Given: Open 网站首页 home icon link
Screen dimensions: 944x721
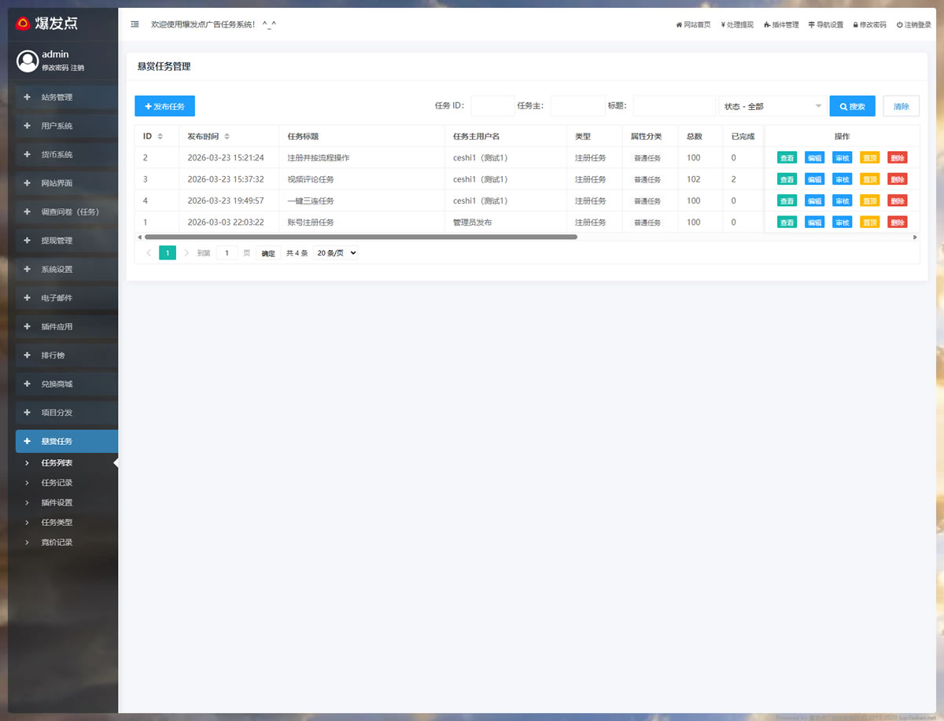Looking at the screenshot, I should (693, 24).
